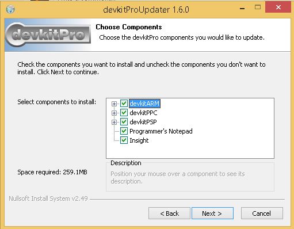Image resolution: width=294 pixels, height=229 pixels.
Task: Maximize the devkitProUpdater window
Action: pos(258,7)
